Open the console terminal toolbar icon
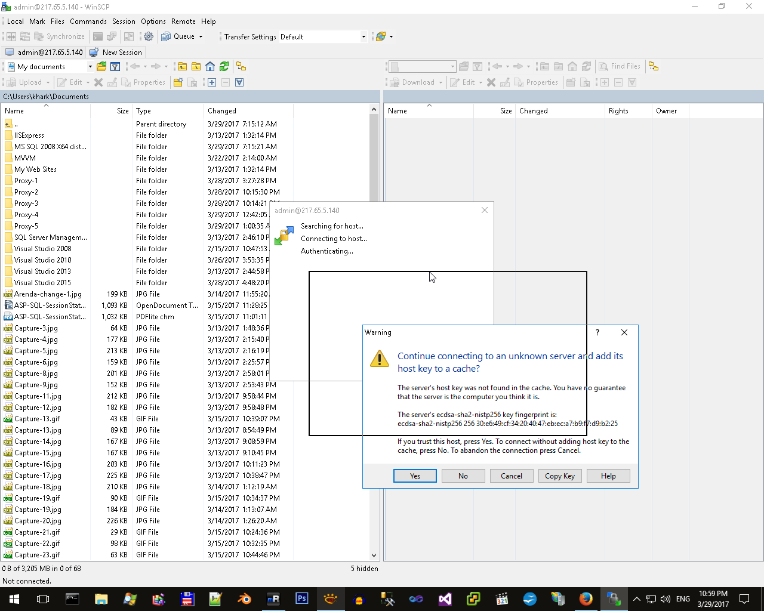Viewport: 764px width, 611px height. coord(98,36)
